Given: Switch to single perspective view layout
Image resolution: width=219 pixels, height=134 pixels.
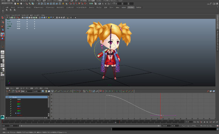Looking at the screenshot, I should (2, 52).
